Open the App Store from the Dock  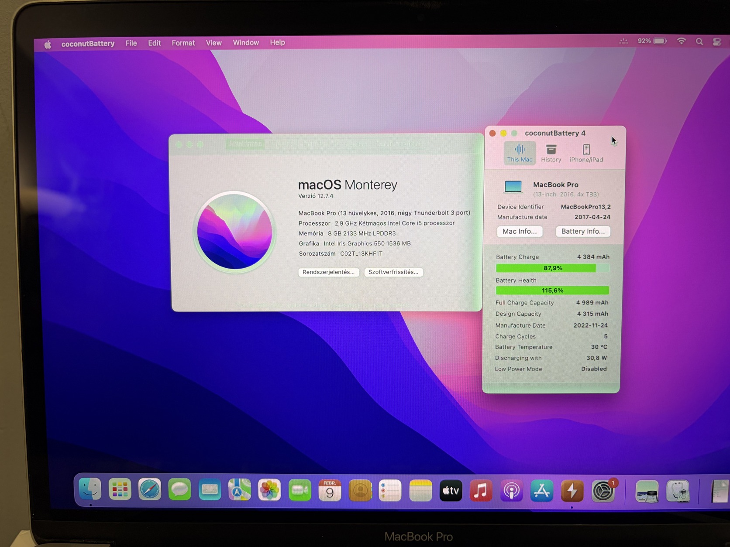tap(541, 491)
